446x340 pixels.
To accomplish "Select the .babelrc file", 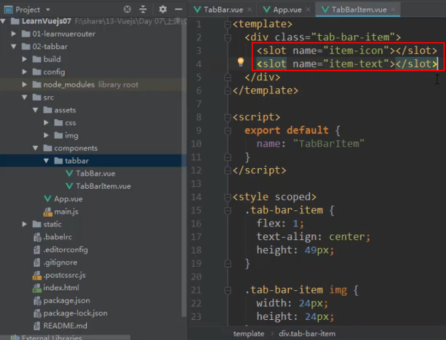I will point(57,237).
